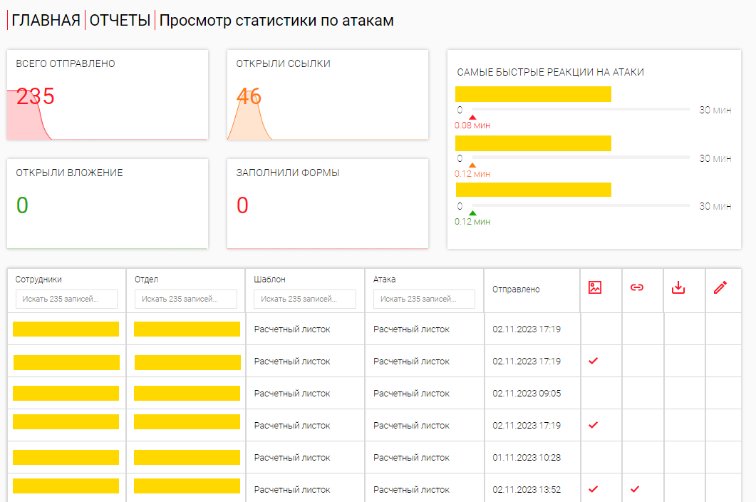This screenshot has width=756, height=502.
Task: Go to the ОТЧЕТЫ breadcrumb
Action: 120,21
